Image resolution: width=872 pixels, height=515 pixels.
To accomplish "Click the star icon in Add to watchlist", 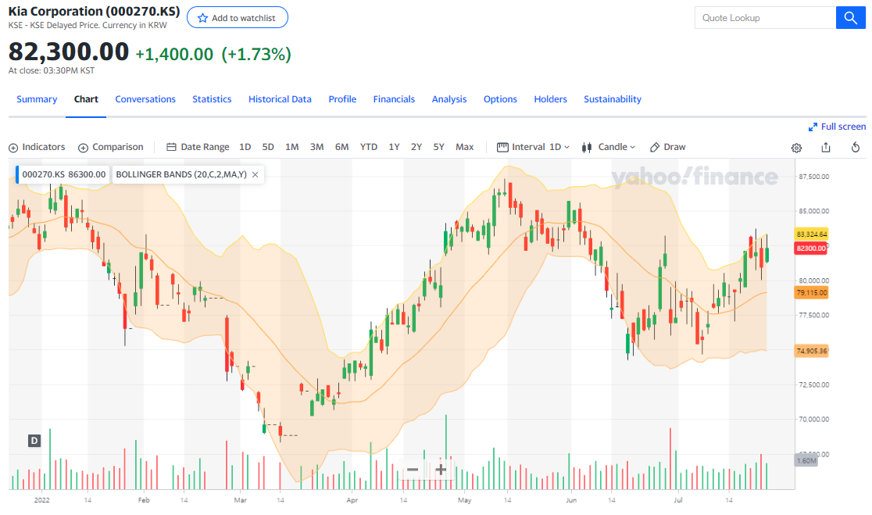I will 202,18.
